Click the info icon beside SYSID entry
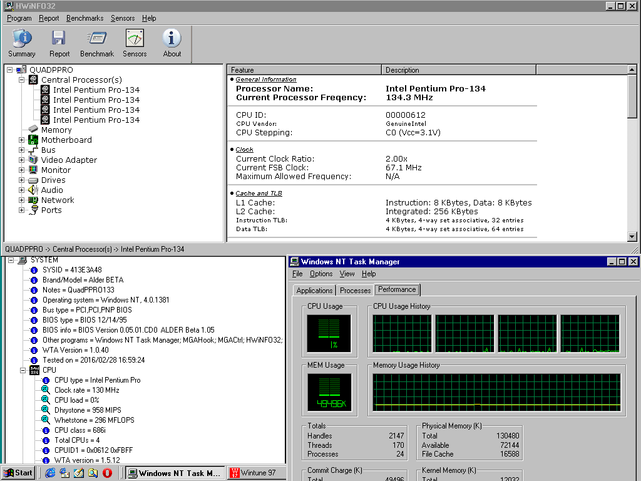 point(34,270)
